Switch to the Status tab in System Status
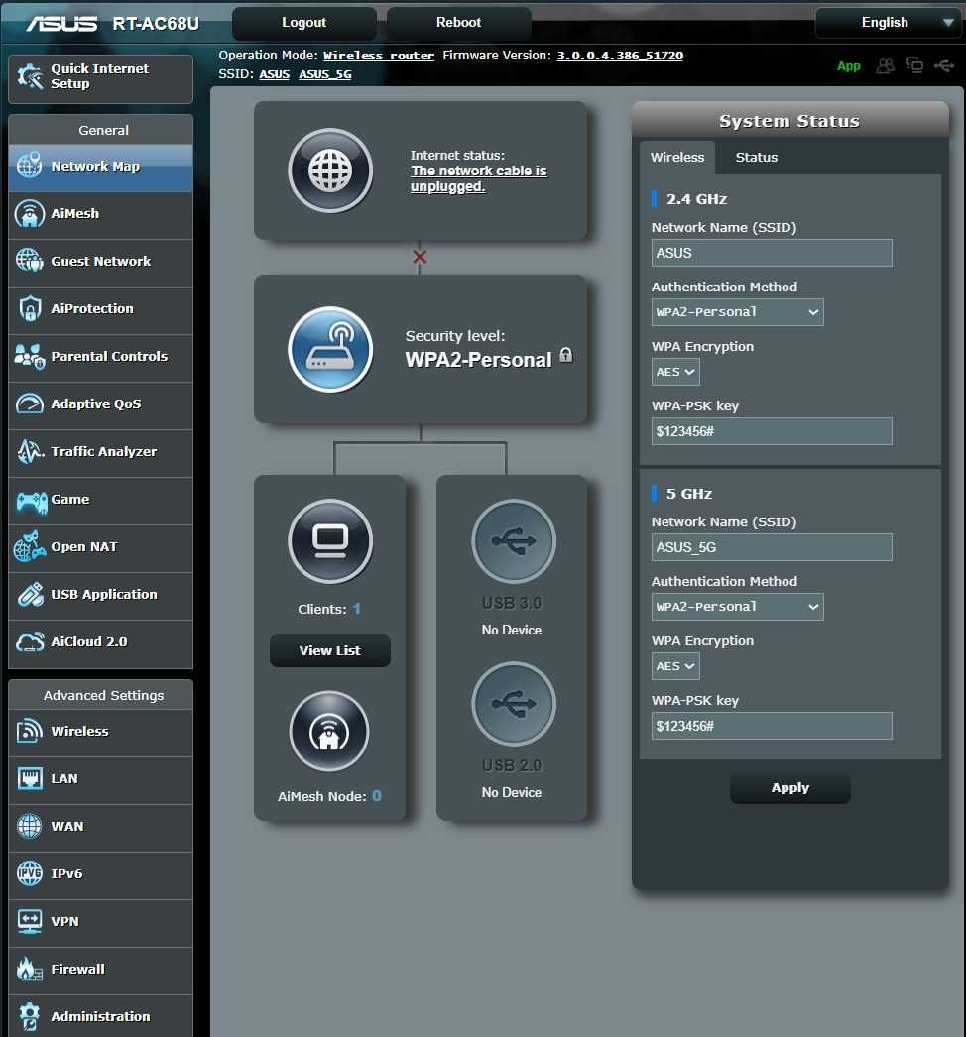The image size is (966, 1037). coord(757,158)
